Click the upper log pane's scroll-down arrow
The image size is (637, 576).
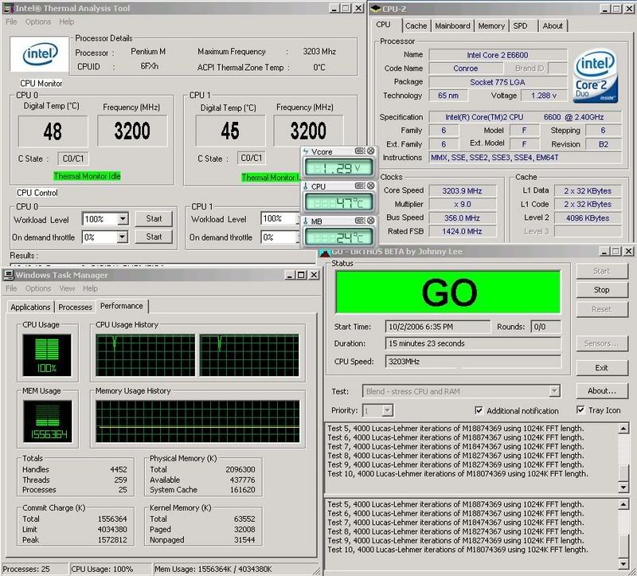pos(623,487)
